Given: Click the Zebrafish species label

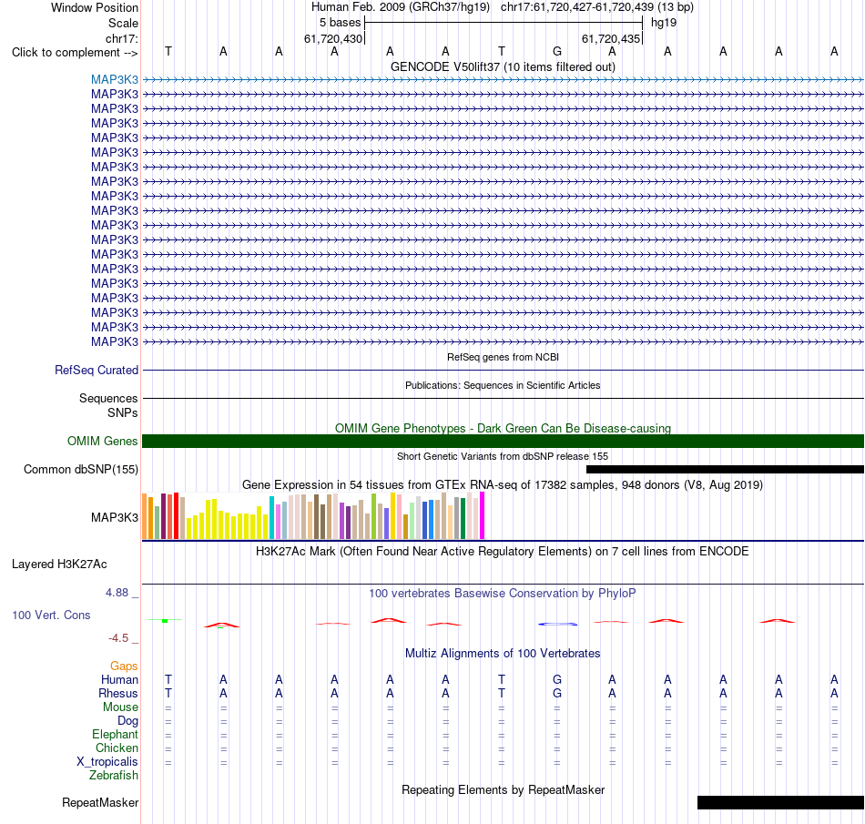Looking at the screenshot, I should point(114,775).
